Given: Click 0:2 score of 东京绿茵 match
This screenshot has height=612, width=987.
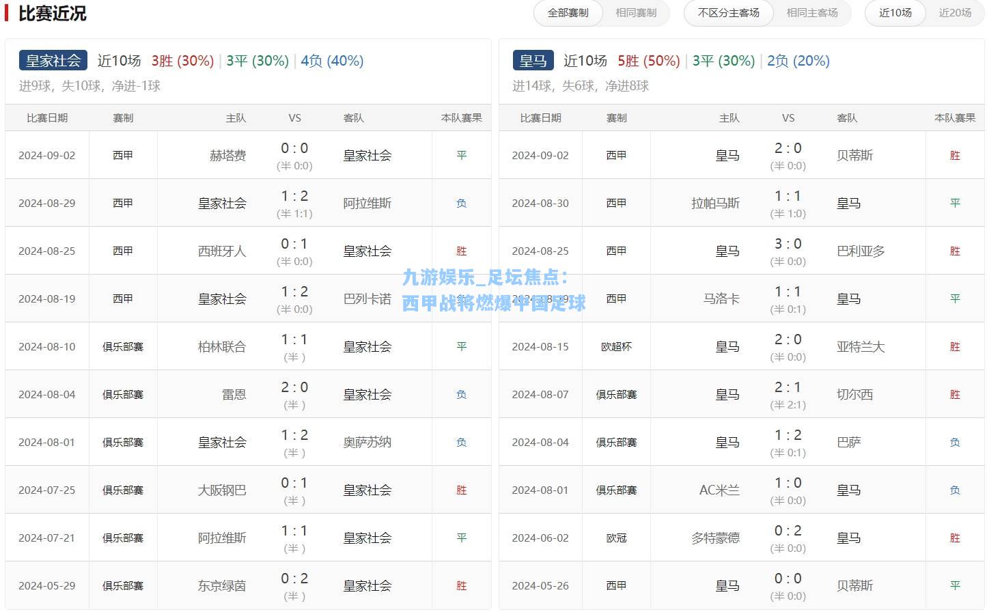Looking at the screenshot, I should 294,579.
